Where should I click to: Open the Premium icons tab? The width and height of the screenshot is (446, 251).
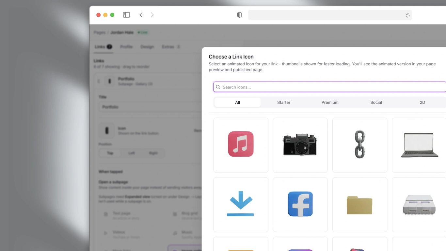(330, 102)
